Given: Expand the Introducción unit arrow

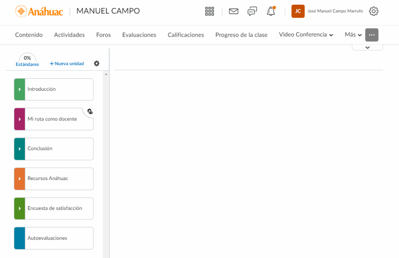Looking at the screenshot, I should 19,89.
